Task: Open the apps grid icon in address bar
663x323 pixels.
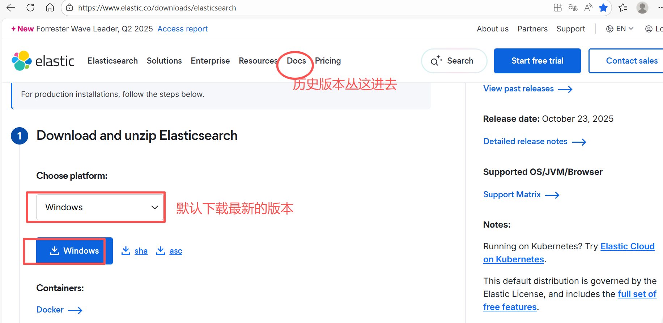Action: 558,8
